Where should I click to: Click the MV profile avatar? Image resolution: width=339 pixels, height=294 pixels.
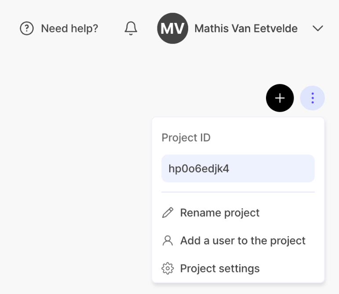[x=172, y=29]
